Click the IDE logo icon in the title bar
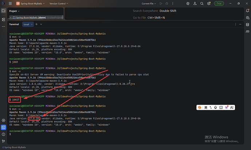The width and height of the screenshot is (251, 150). [x=3, y=4]
